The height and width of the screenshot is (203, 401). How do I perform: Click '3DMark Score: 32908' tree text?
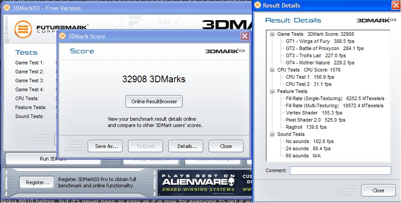(x=331, y=34)
